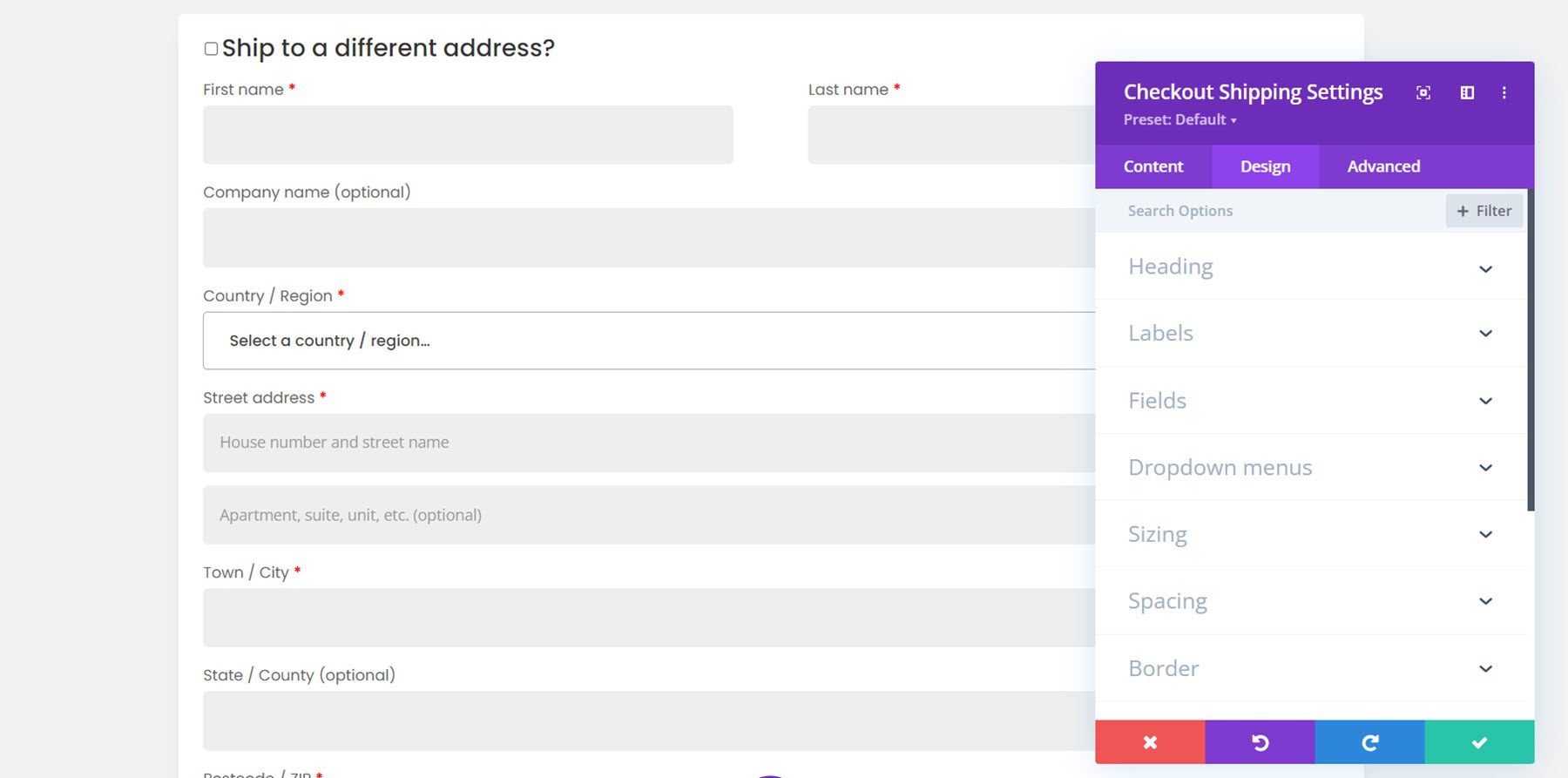
Task: Discard changes with the red X button
Action: pyautogui.click(x=1150, y=742)
